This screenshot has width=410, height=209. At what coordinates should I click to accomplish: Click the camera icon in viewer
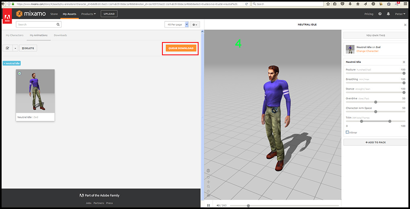point(208,195)
